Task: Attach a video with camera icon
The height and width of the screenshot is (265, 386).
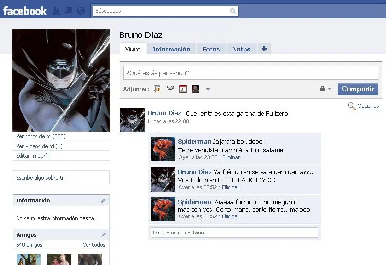Action: click(x=170, y=89)
